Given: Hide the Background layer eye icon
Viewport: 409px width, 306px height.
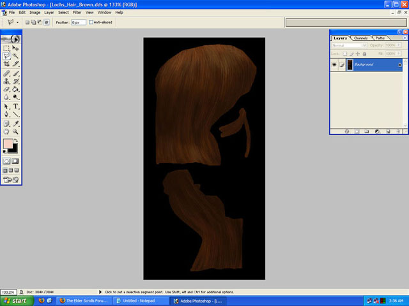Looking at the screenshot, I should (334, 64).
